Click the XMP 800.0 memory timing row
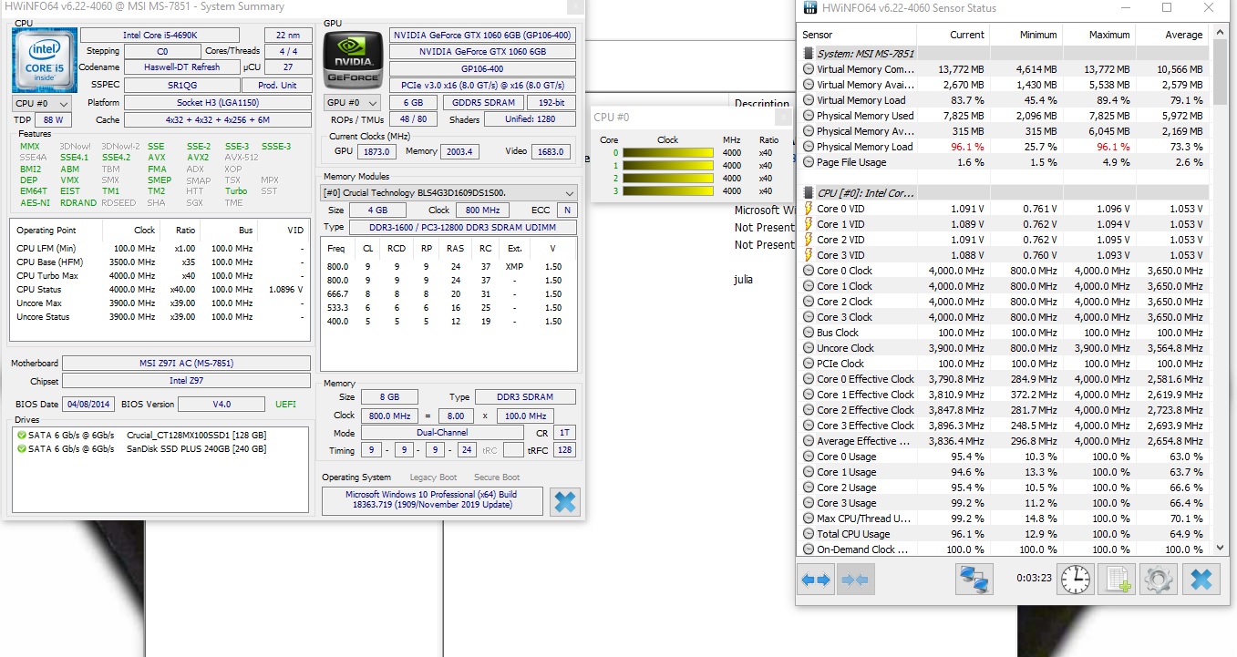Image resolution: width=1237 pixels, height=657 pixels. coord(448,267)
